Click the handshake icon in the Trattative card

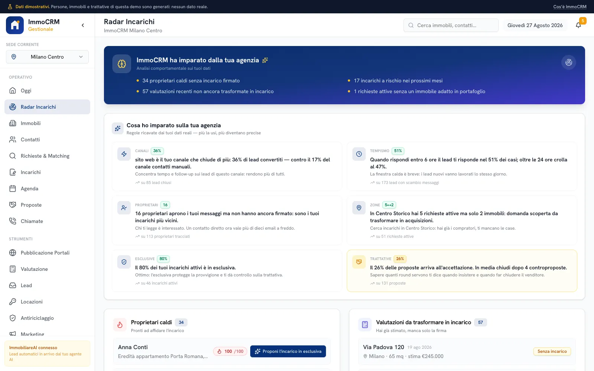359,262
